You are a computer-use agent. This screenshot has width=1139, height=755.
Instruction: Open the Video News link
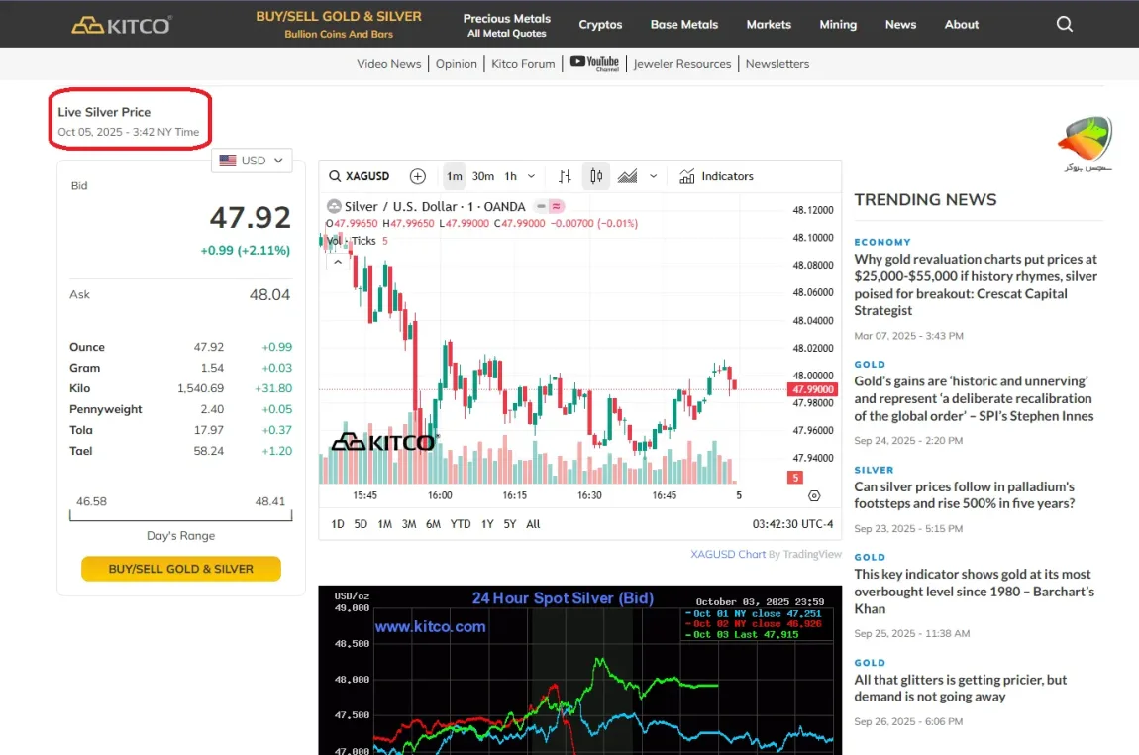tap(388, 64)
